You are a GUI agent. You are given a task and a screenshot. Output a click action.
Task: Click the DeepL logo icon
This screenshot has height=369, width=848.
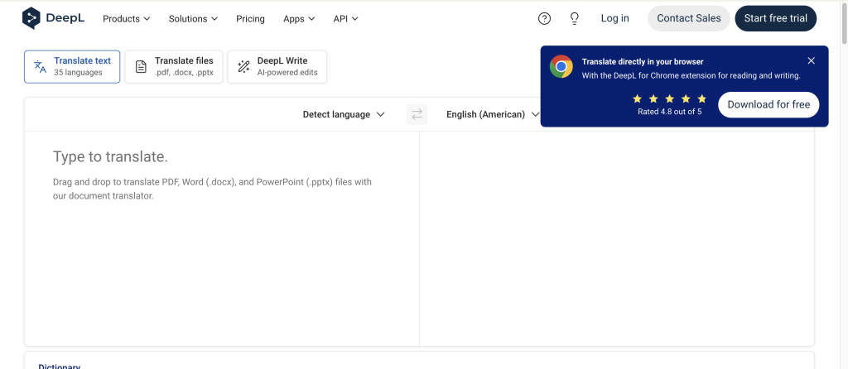coord(31,18)
